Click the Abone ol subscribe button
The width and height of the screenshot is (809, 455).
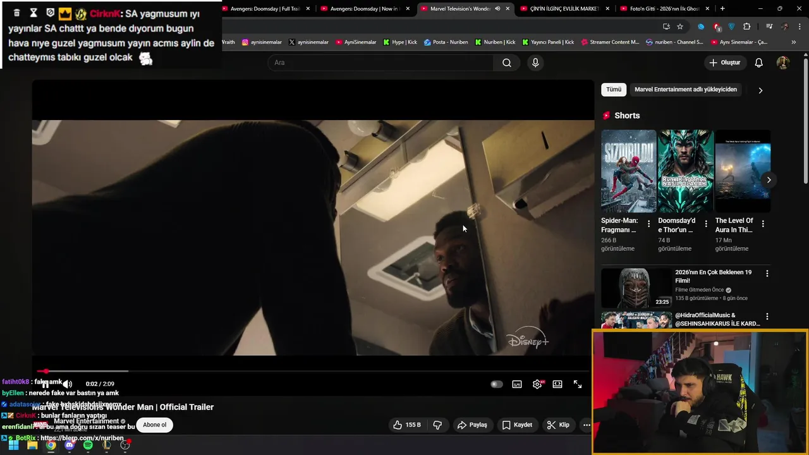point(154,425)
